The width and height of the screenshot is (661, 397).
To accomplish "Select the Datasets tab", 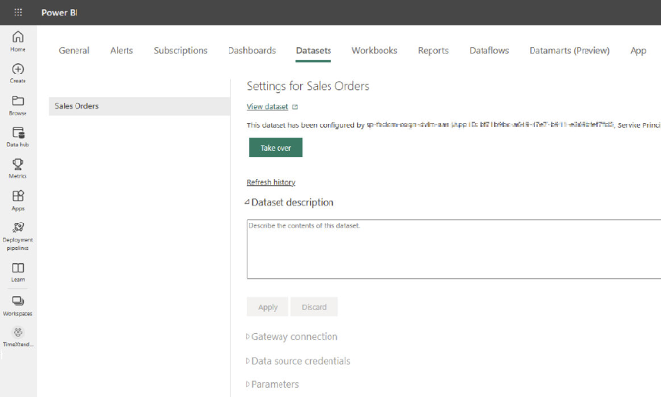I will (314, 50).
